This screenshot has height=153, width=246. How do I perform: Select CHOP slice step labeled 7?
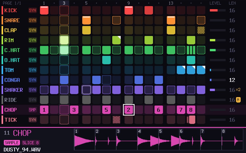click(181, 110)
